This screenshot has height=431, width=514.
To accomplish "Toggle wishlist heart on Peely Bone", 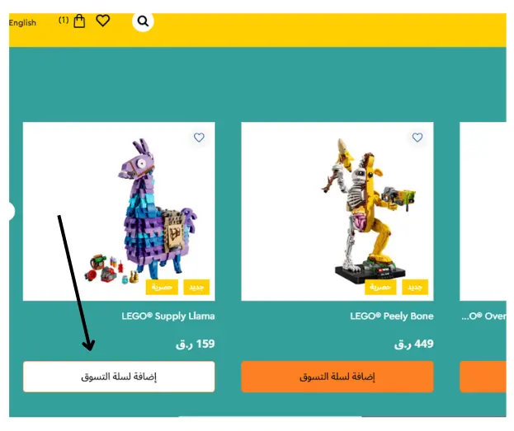I will [x=417, y=138].
